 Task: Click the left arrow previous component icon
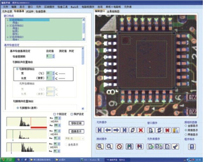108,130
